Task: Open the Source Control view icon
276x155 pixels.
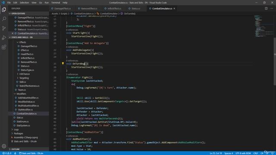Action: (4, 28)
